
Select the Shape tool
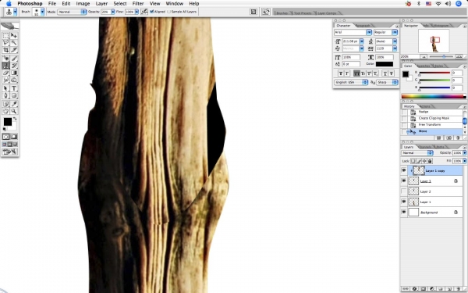point(14,95)
